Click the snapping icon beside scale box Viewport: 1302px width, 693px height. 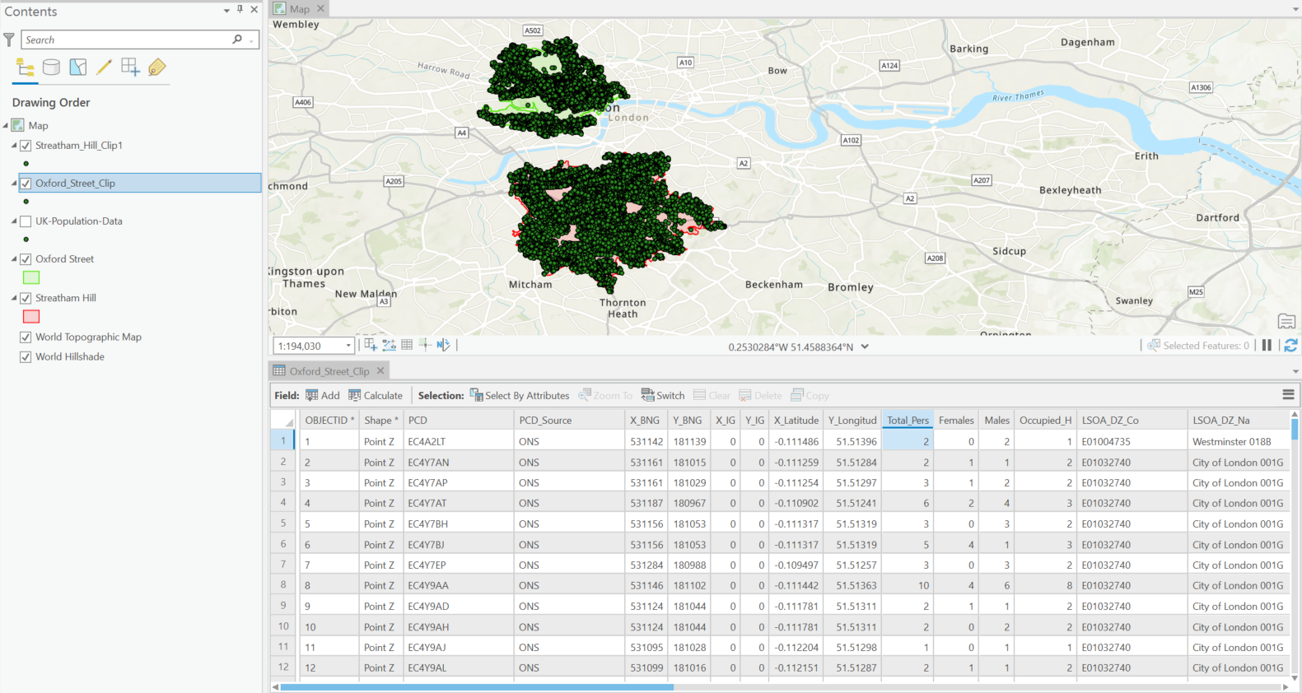click(x=371, y=345)
